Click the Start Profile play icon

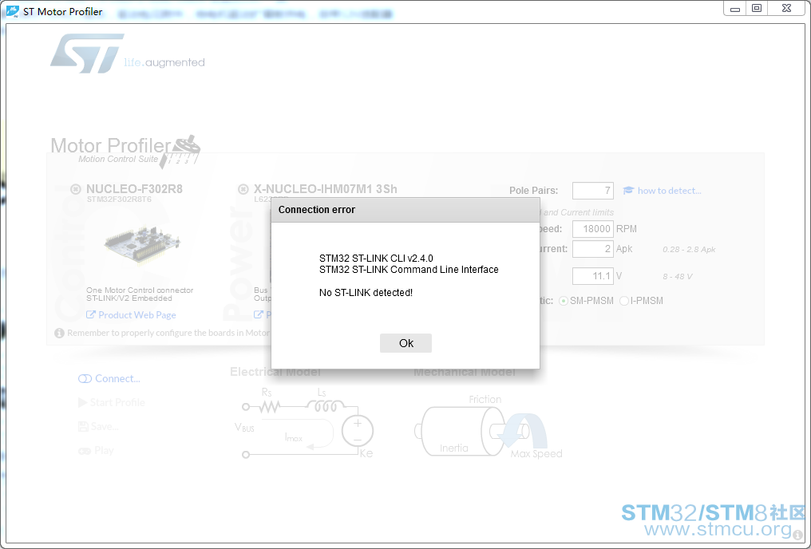(82, 402)
